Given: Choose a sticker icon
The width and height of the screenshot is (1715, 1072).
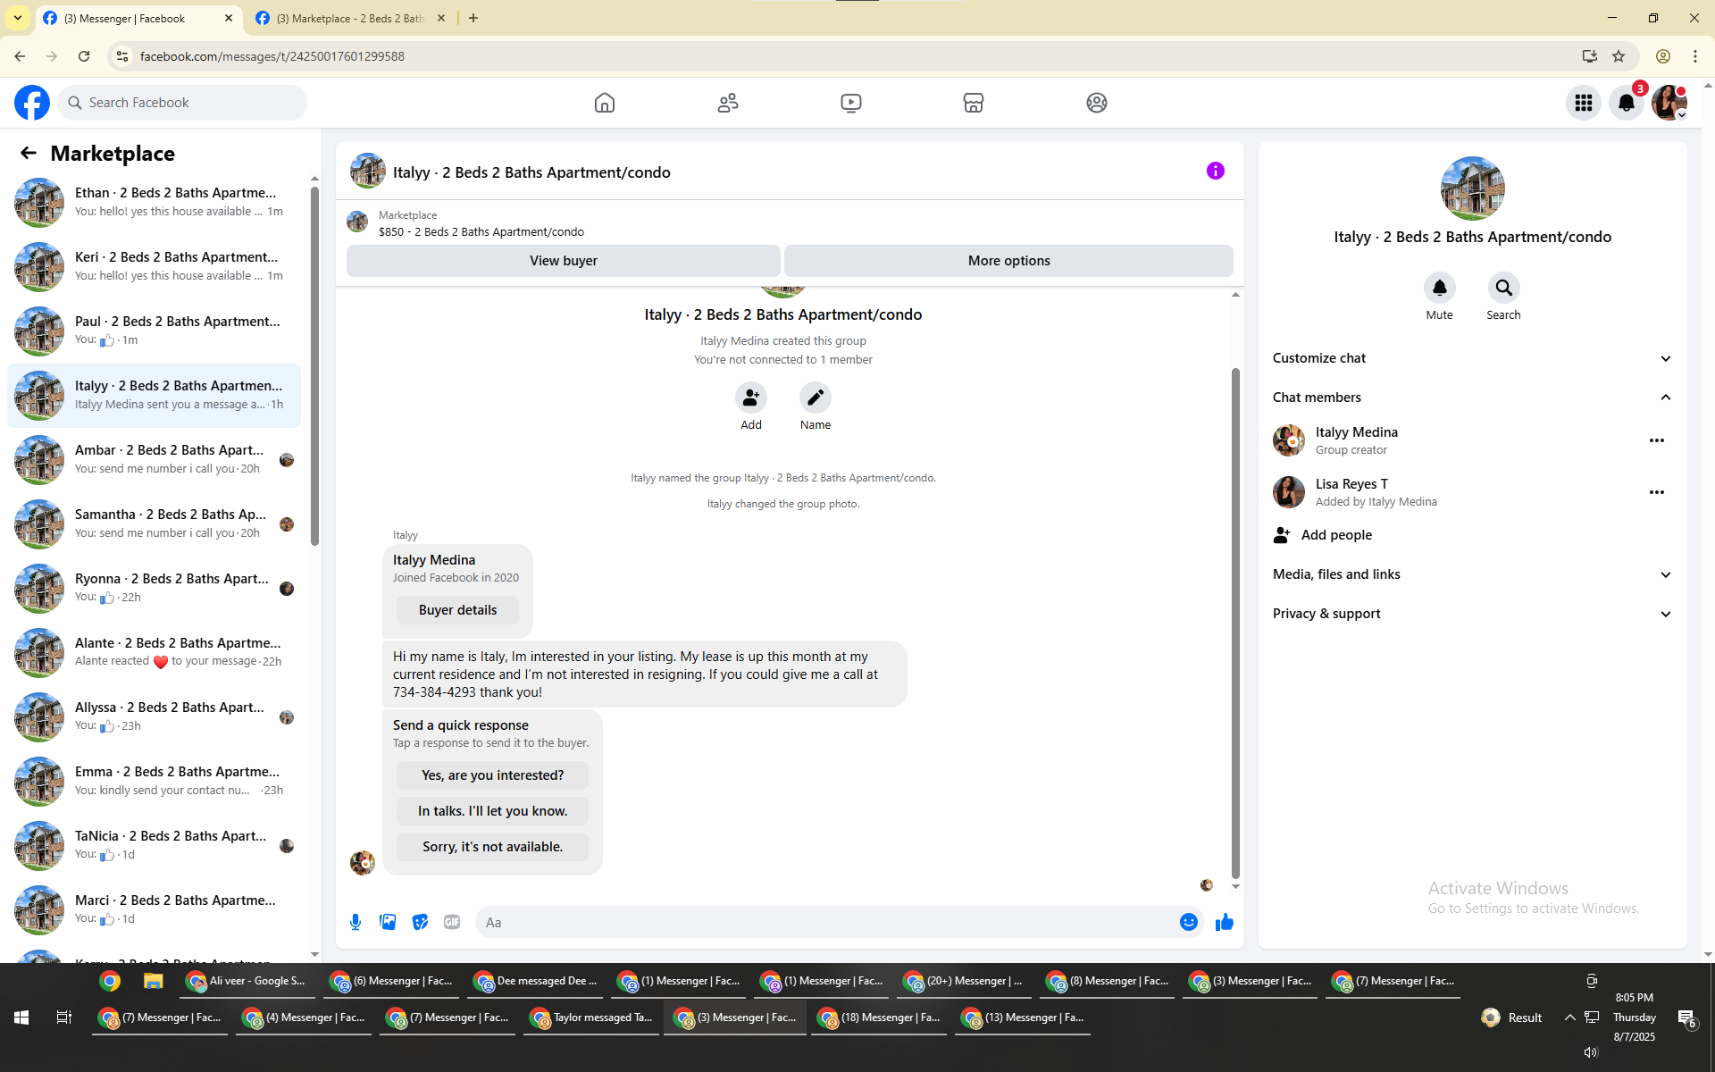Looking at the screenshot, I should tap(420, 922).
